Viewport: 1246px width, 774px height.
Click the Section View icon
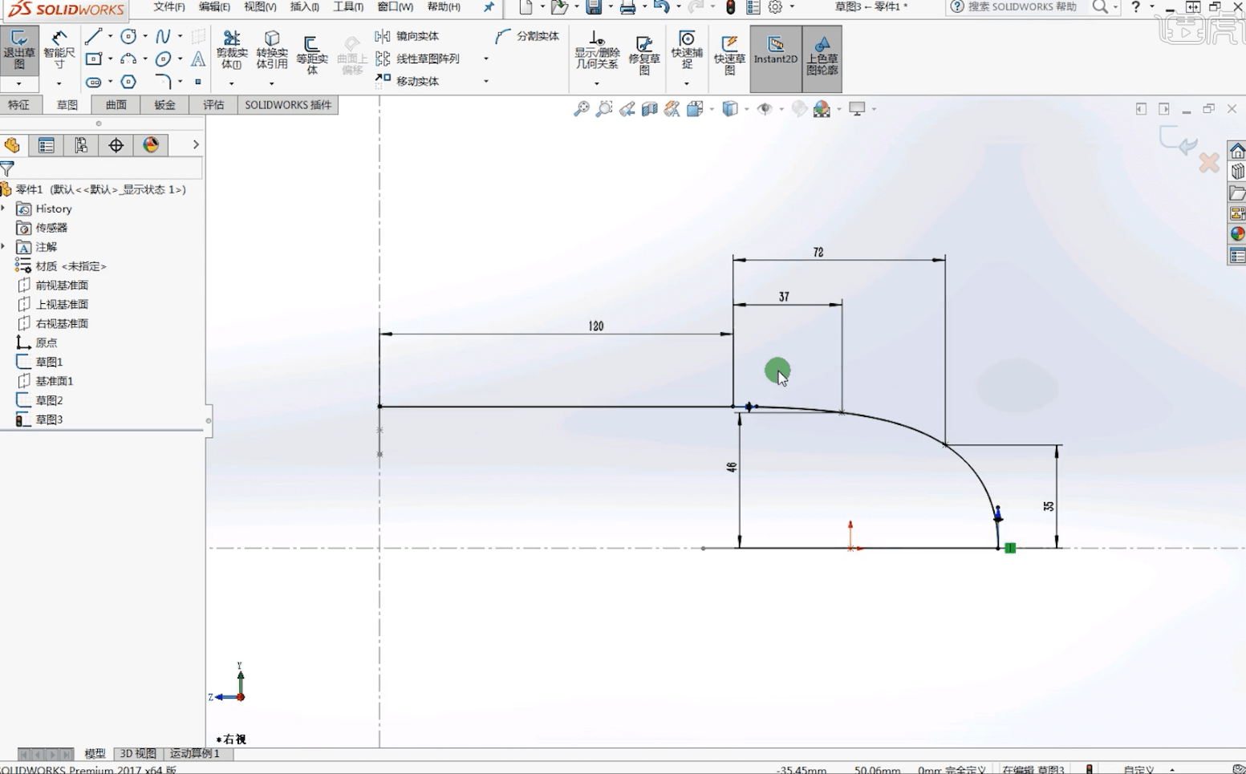(650, 109)
